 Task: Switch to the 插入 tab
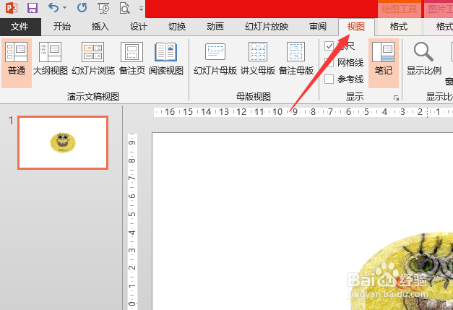pyautogui.click(x=100, y=27)
